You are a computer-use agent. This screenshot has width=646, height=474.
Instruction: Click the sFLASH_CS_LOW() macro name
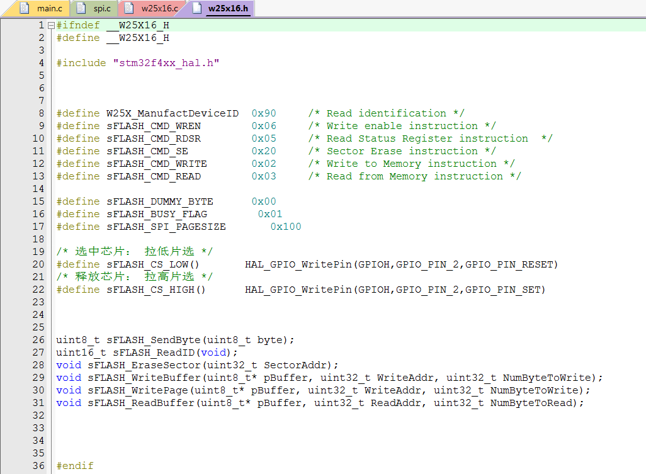pyautogui.click(x=153, y=264)
